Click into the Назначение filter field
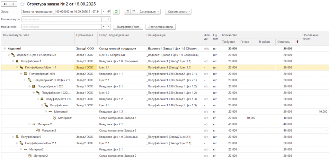 pyautogui.click(x=61, y=27)
